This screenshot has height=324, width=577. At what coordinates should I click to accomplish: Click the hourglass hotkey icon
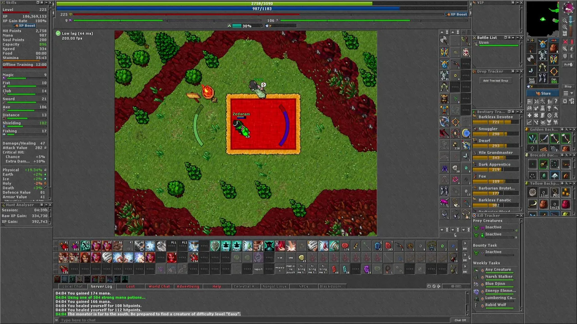click(193, 246)
